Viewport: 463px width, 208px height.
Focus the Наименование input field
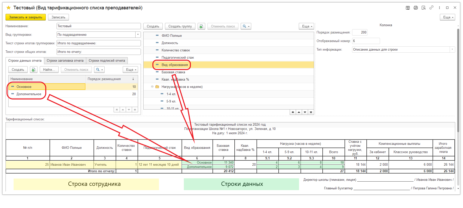click(99, 26)
